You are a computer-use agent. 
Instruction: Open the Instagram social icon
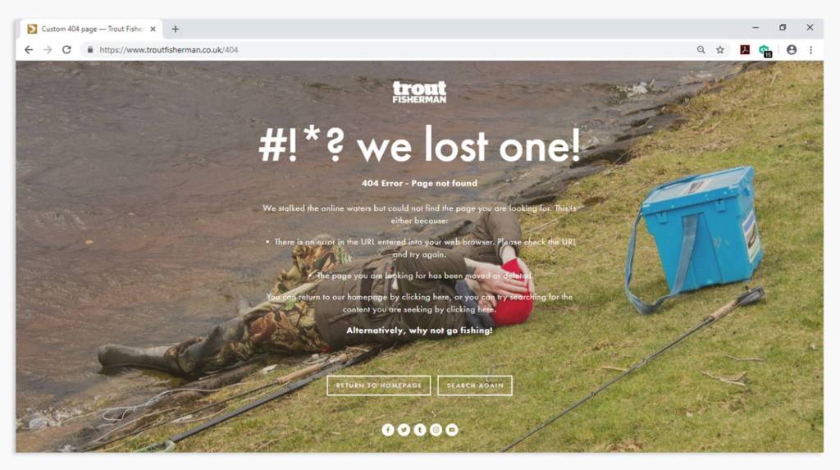(x=436, y=430)
